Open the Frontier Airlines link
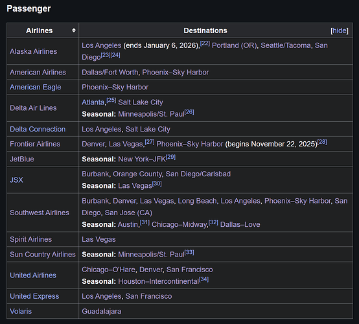Image resolution: width=359 pixels, height=324 pixels. (x=35, y=144)
